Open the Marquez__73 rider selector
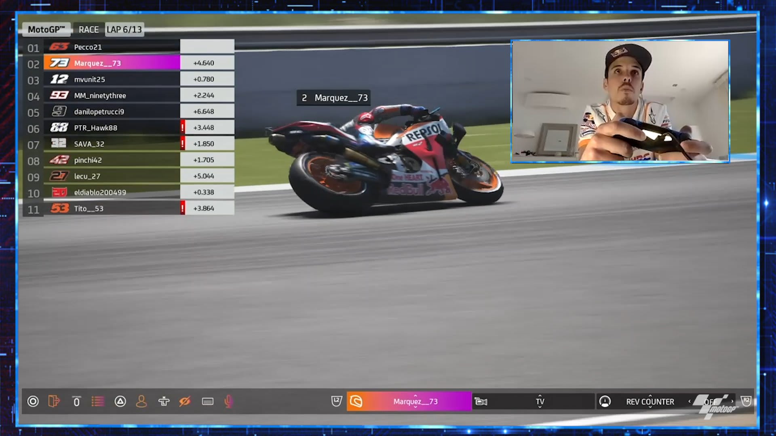The image size is (776, 436). coord(415,401)
